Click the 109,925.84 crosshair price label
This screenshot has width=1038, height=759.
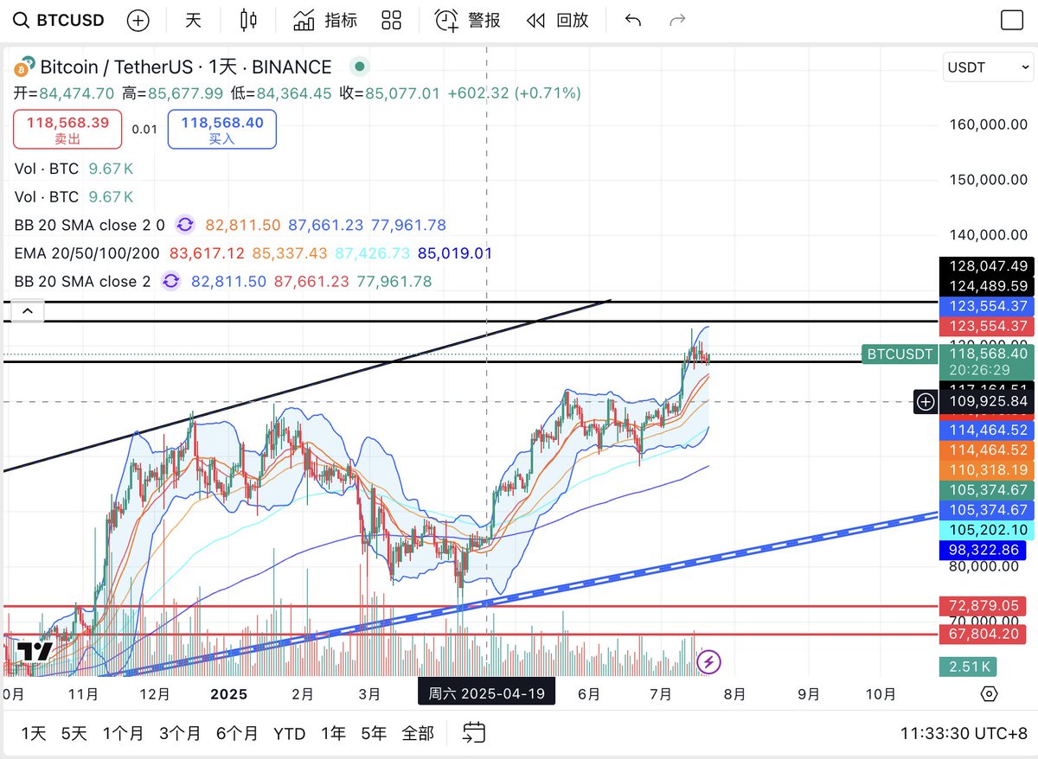coord(987,401)
